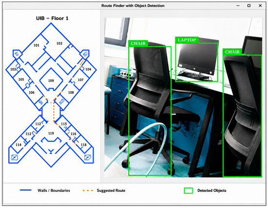The image size is (268, 208).
Task: Click the UIB – Floor 1 title
Action: [x=52, y=19]
